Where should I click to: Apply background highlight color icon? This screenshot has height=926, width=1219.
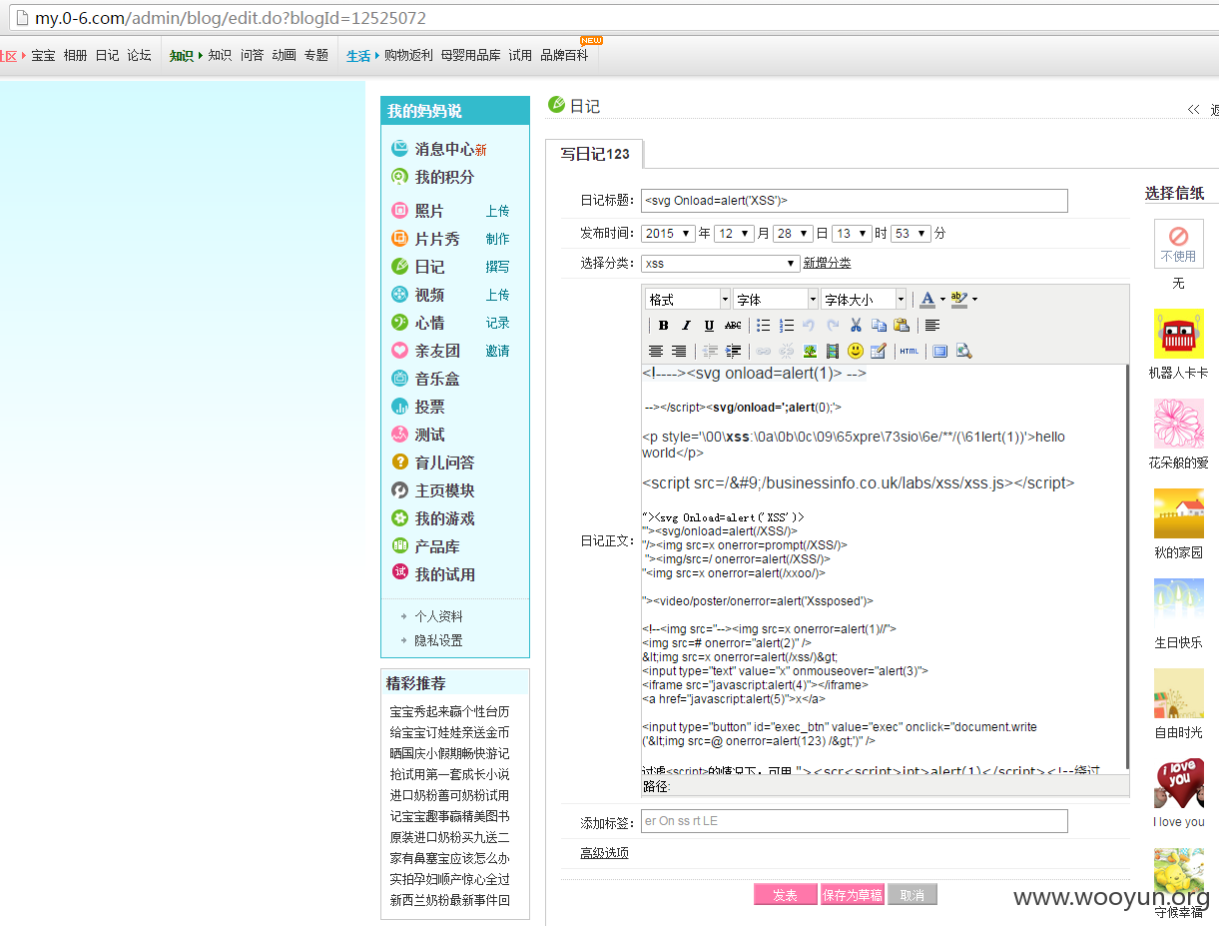point(959,299)
